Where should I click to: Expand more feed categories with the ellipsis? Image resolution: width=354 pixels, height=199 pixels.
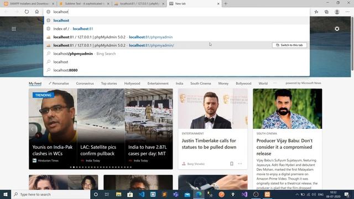[275, 83]
